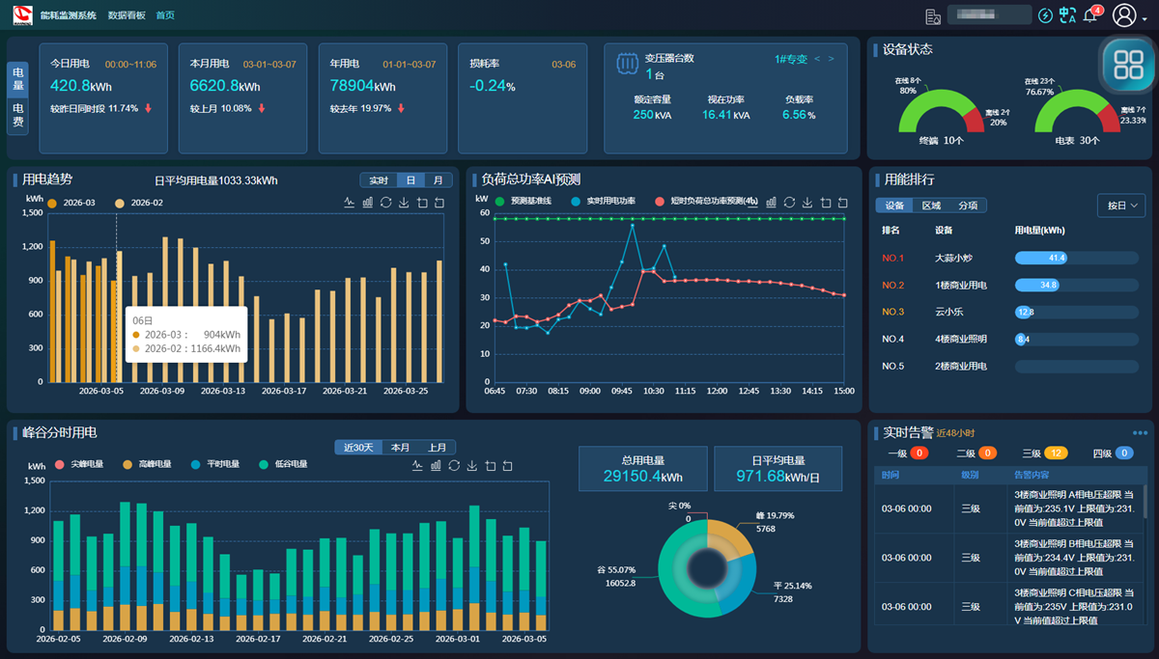
Task: Click the 大蒜小炒 usage bar showing 41.4
Action: (x=1041, y=258)
